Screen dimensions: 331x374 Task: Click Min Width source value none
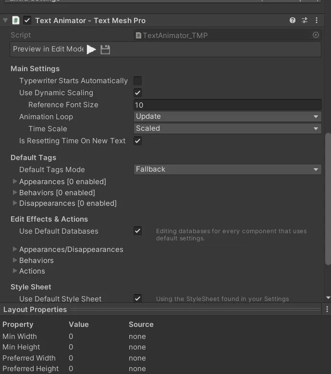[x=137, y=337]
